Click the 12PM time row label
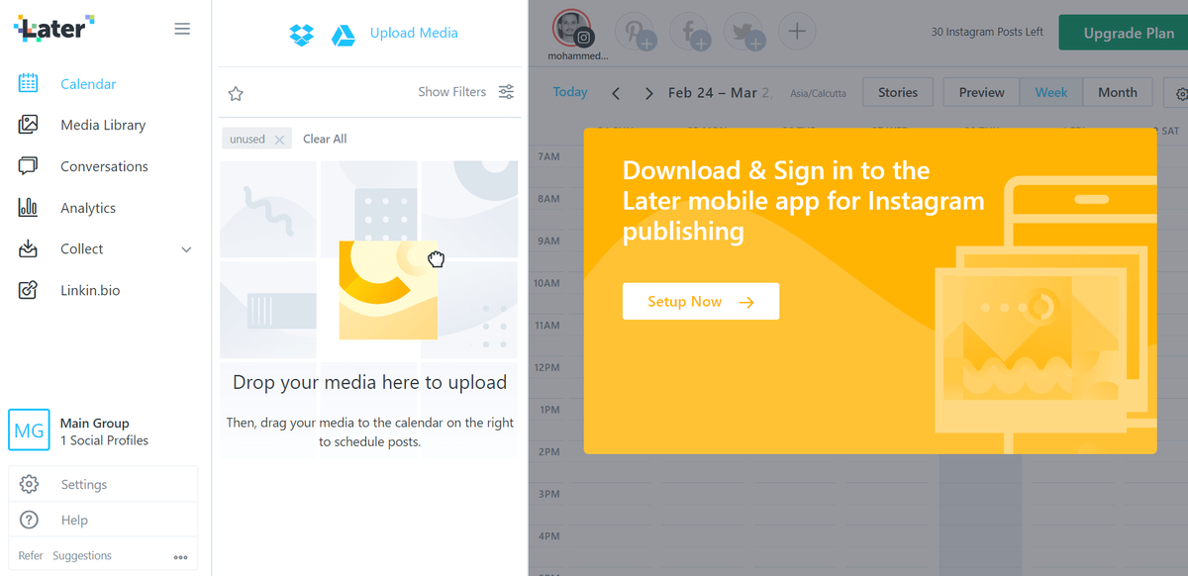Screen dimensions: 1188x576 tap(547, 367)
